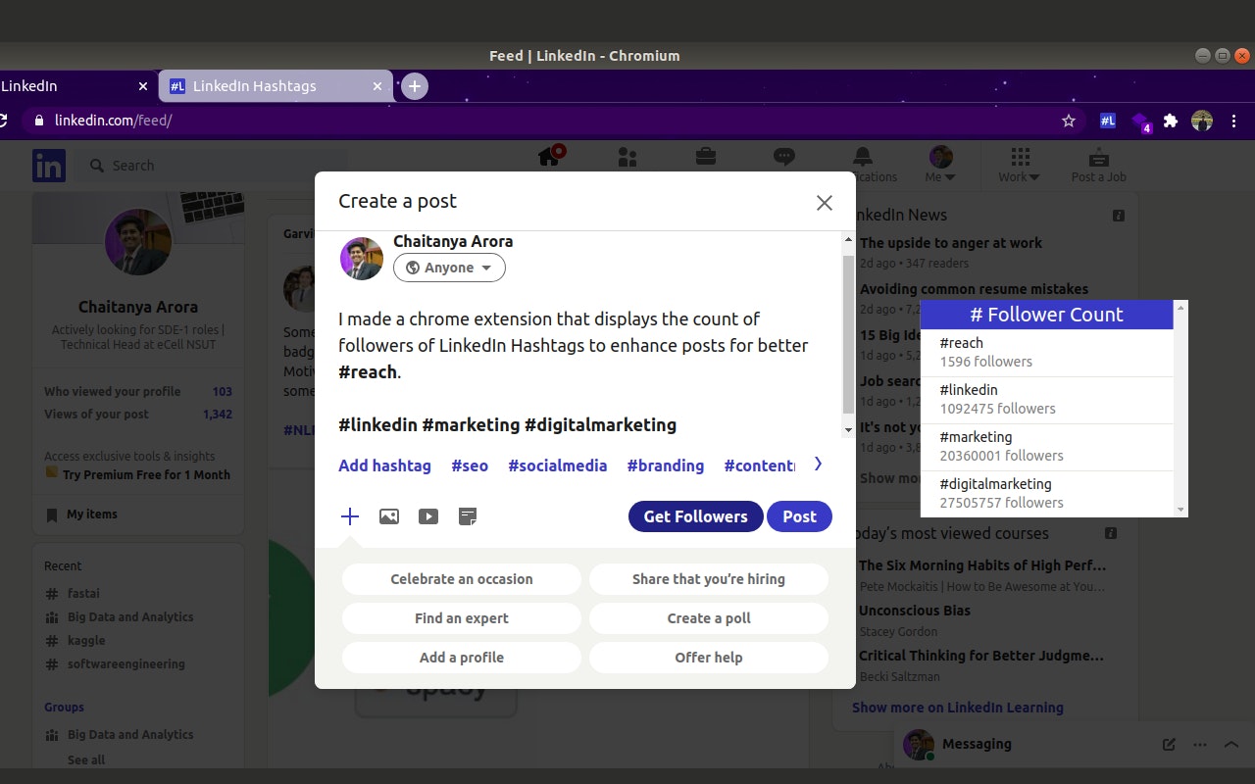Choose Create a poll option
This screenshot has height=784, width=1255.
click(709, 618)
